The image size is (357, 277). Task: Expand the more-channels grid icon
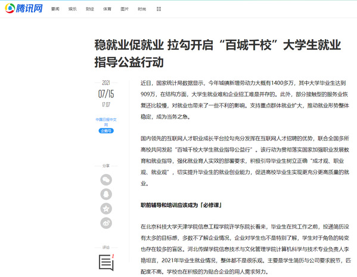(x=159, y=9)
